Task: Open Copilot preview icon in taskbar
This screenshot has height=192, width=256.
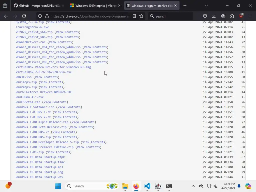Action: point(248,186)
